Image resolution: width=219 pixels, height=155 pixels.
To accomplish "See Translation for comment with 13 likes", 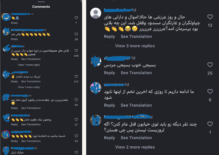I will (x=136, y=37).
